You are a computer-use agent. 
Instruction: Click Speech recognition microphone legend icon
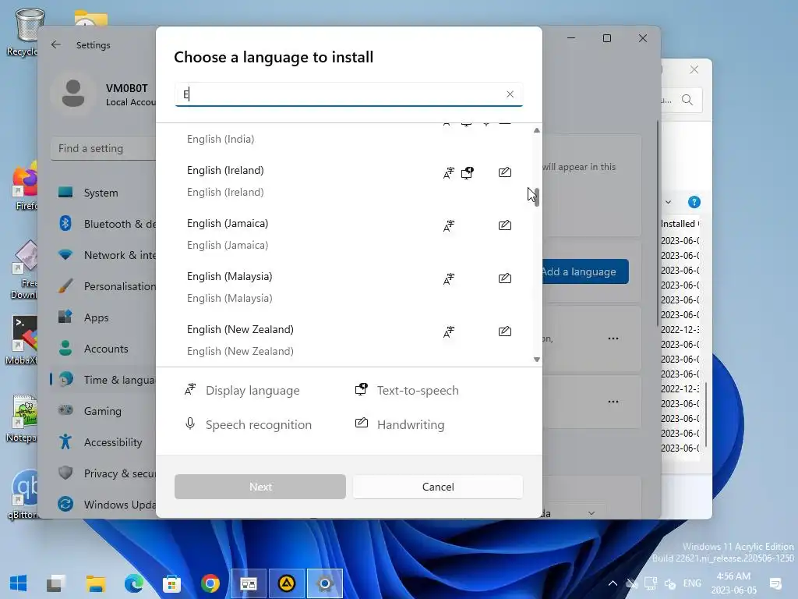pyautogui.click(x=190, y=424)
